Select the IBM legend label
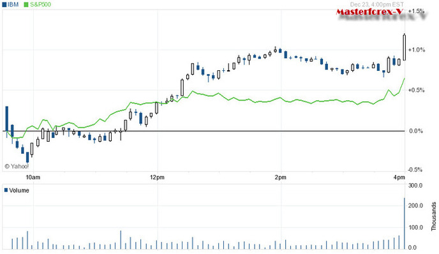The image size is (439, 254). tap(13, 4)
